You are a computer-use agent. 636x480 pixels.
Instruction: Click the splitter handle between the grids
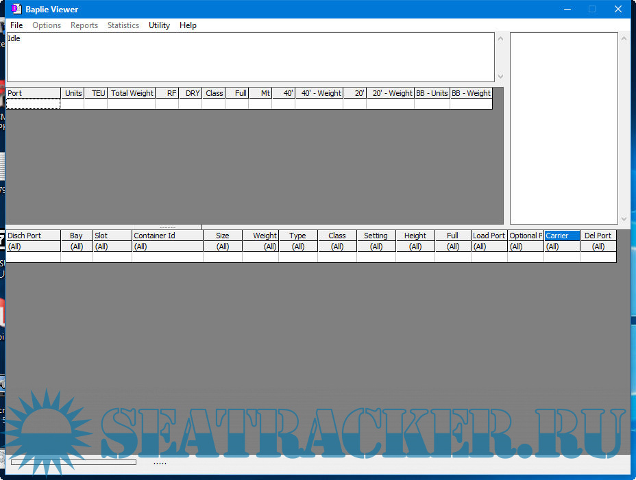[167, 227]
